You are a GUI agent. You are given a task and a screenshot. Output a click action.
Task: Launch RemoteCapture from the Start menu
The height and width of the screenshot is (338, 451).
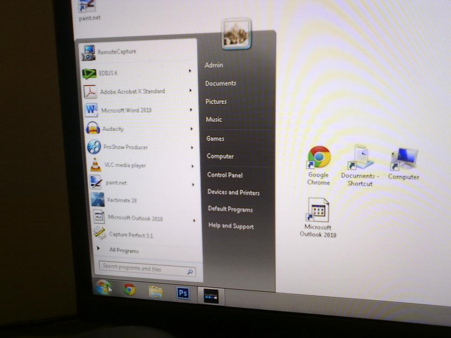click(116, 52)
